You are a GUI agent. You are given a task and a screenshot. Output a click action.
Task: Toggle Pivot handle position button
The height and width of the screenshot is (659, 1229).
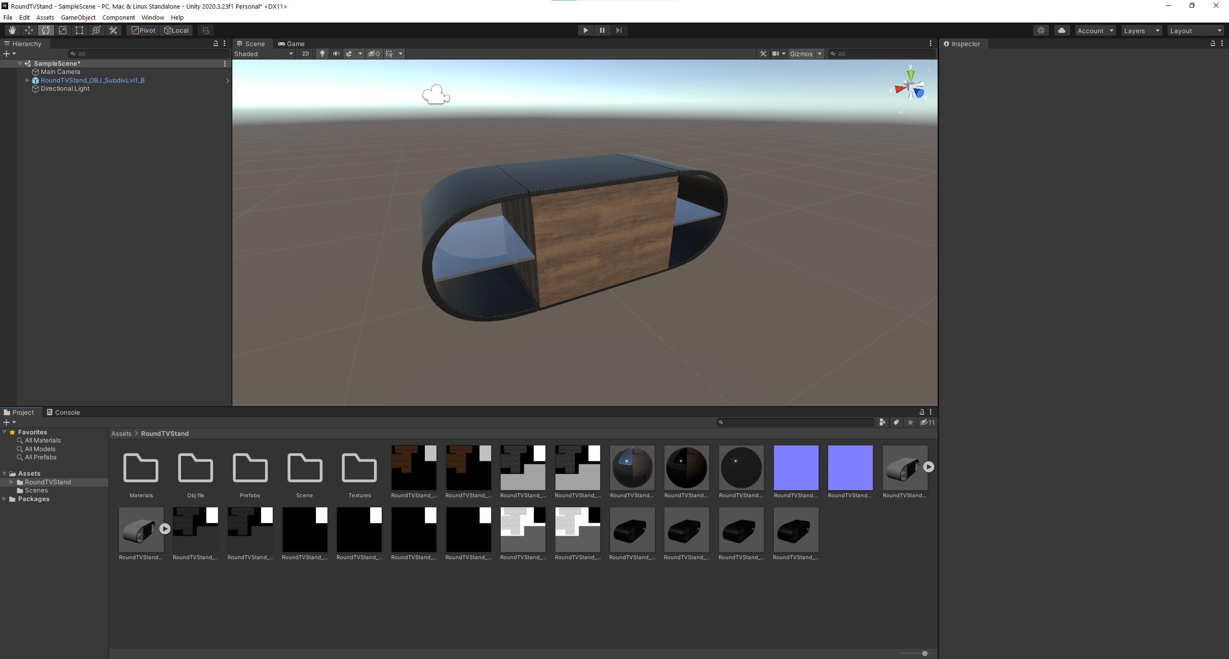144,30
